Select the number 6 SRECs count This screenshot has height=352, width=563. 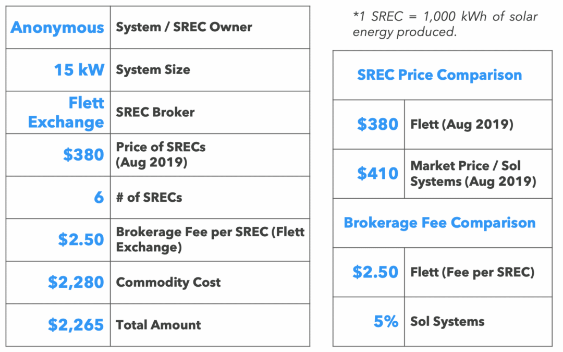(x=99, y=198)
